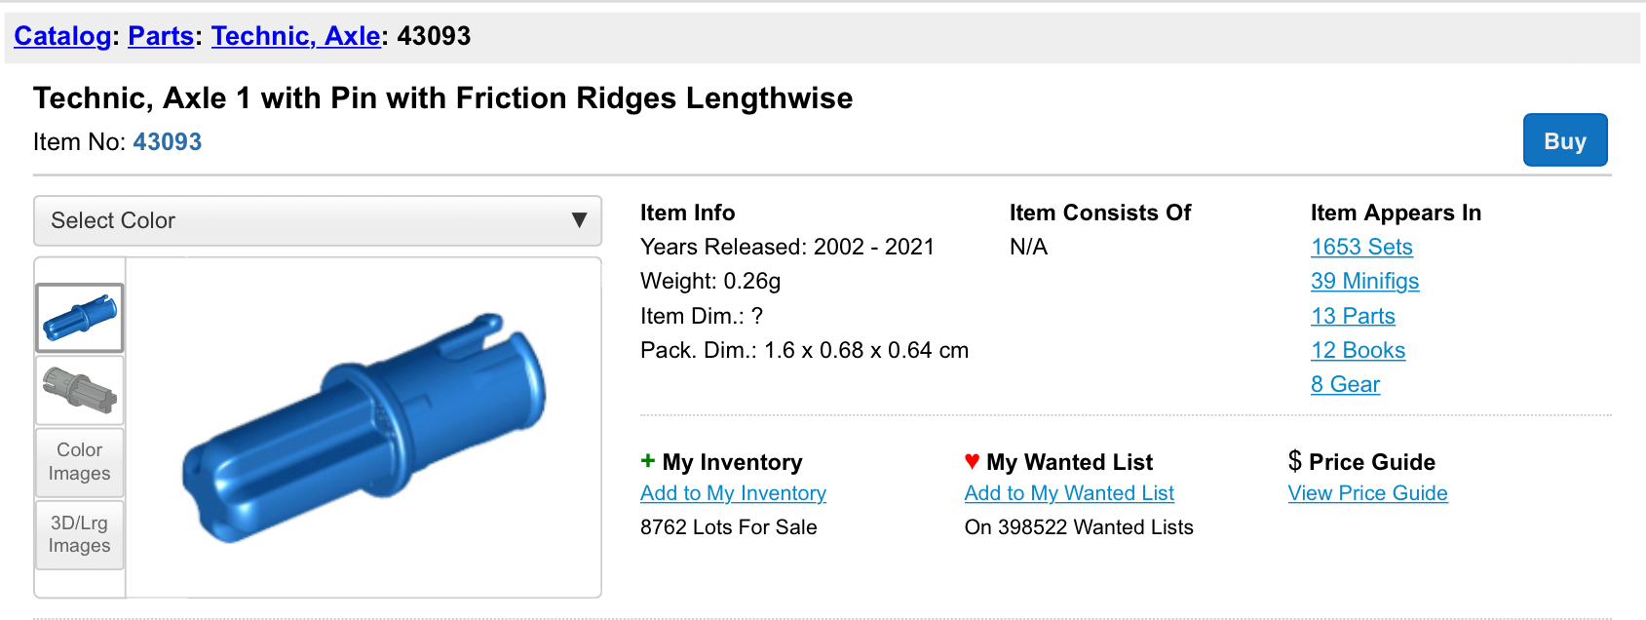Open the 13 Parts link
Viewport: 1646px width, 620px height.
(1353, 316)
